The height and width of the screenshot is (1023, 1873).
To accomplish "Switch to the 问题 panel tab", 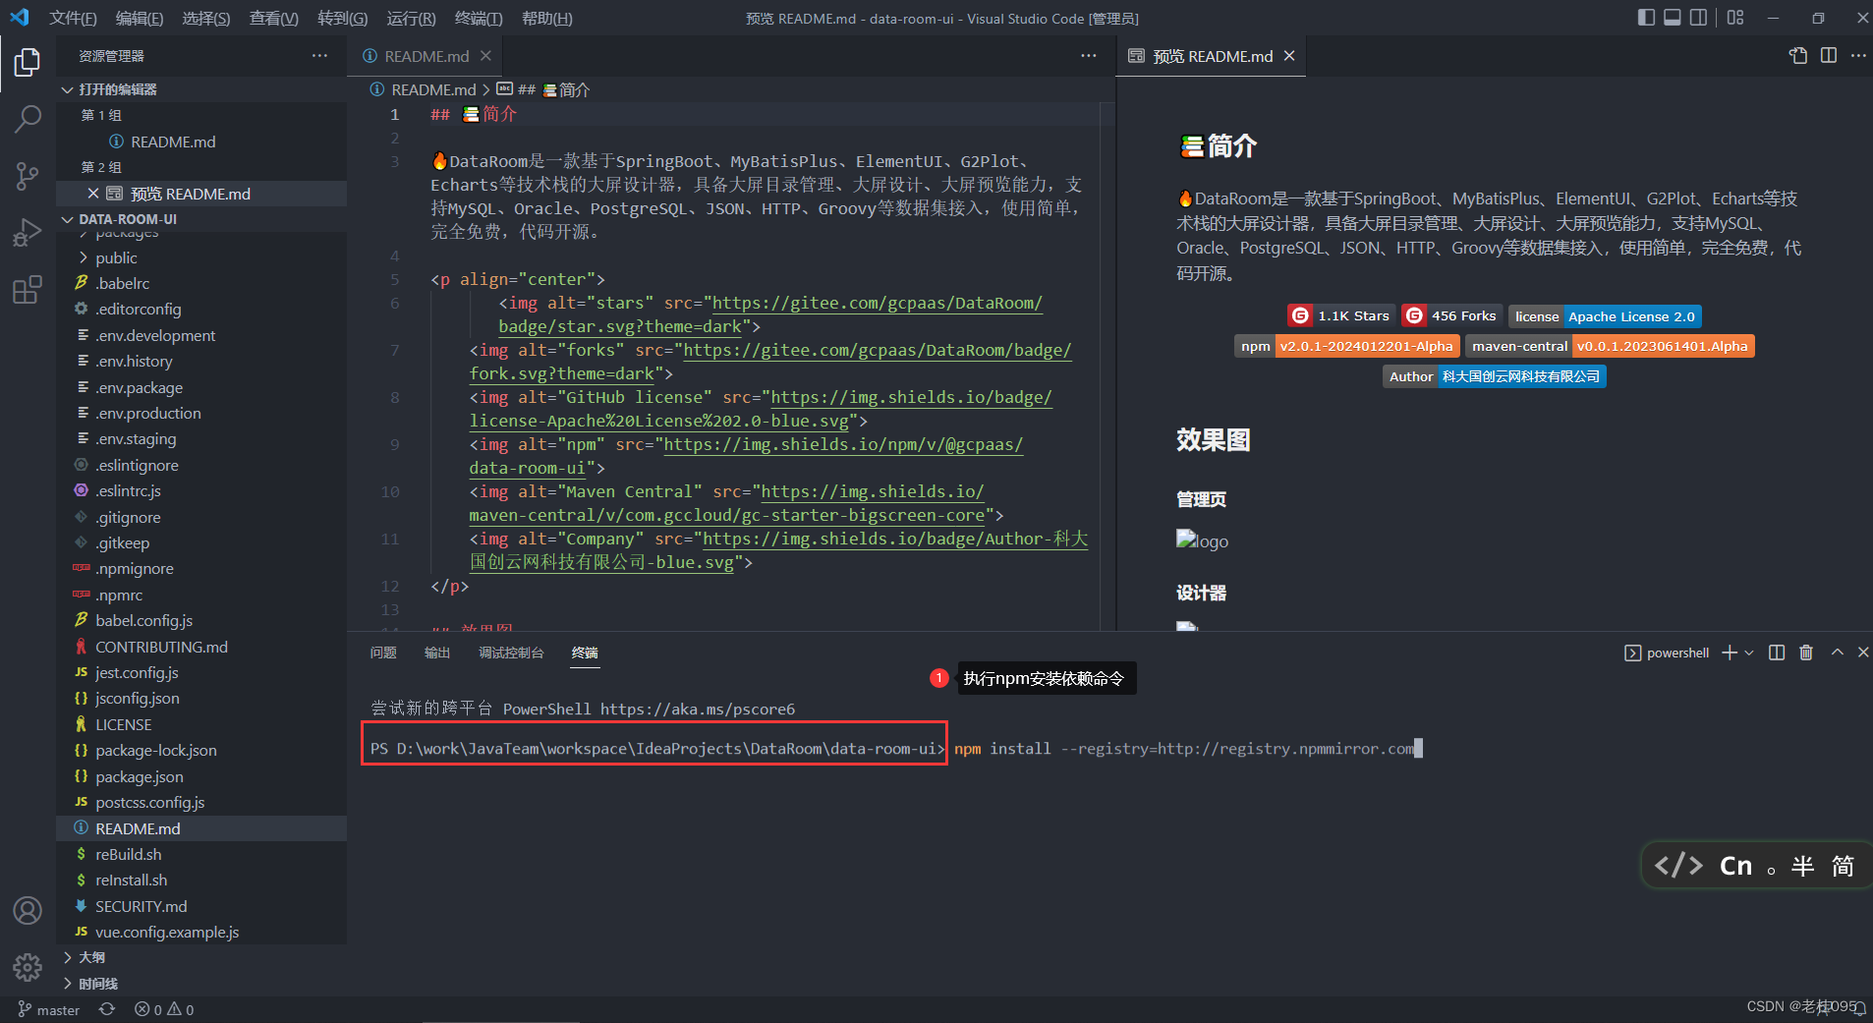I will coord(383,653).
